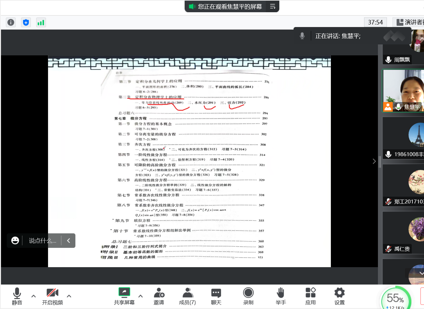The height and width of the screenshot is (309, 424).
Task: Select 周飘飘 video thumbnail
Action: pyautogui.click(x=403, y=47)
